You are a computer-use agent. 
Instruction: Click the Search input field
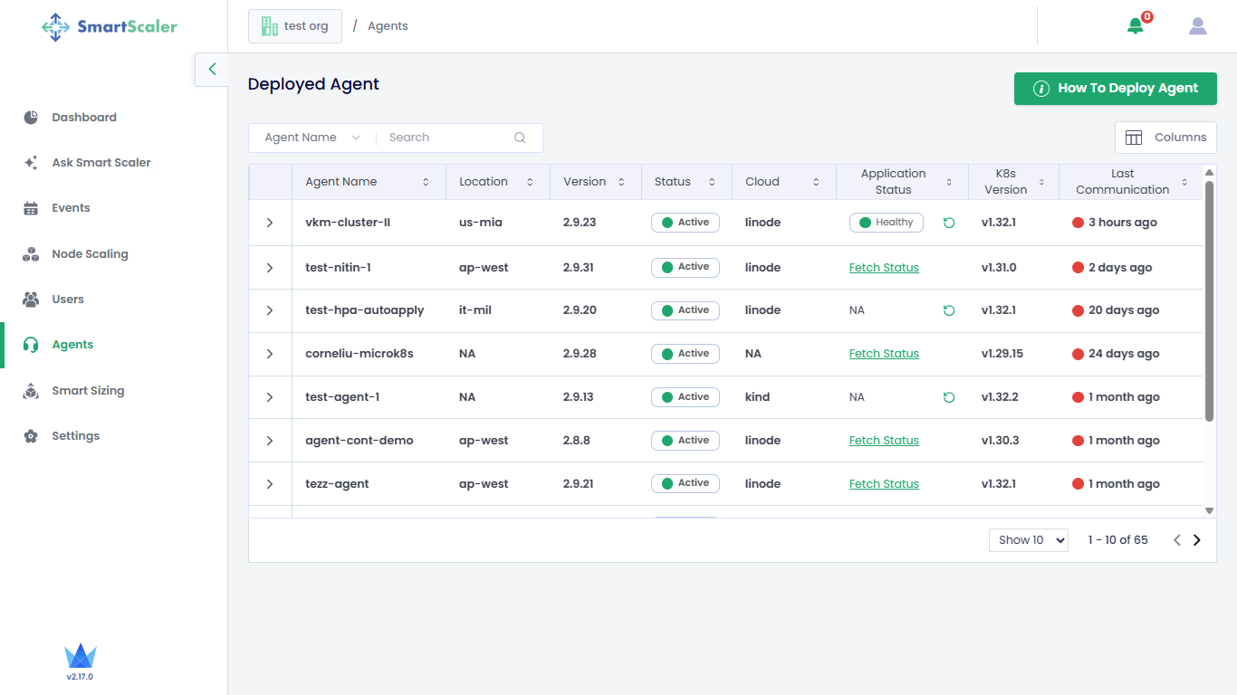[x=444, y=138]
